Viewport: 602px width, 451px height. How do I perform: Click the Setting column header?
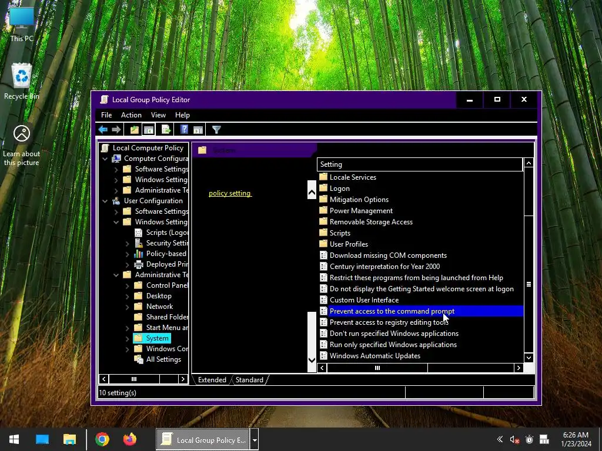point(420,164)
